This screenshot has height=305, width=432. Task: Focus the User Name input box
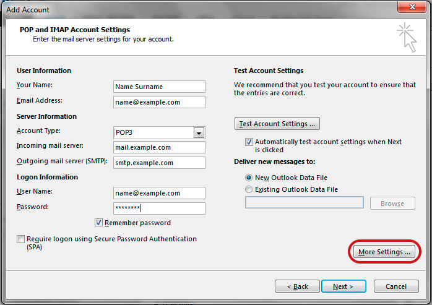tap(159, 193)
